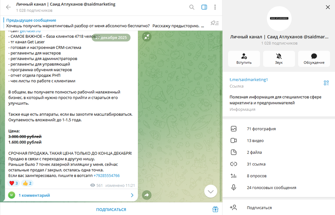335x215 pixels.
Task: Toggle the heart reaction on the post
Action: (13, 183)
